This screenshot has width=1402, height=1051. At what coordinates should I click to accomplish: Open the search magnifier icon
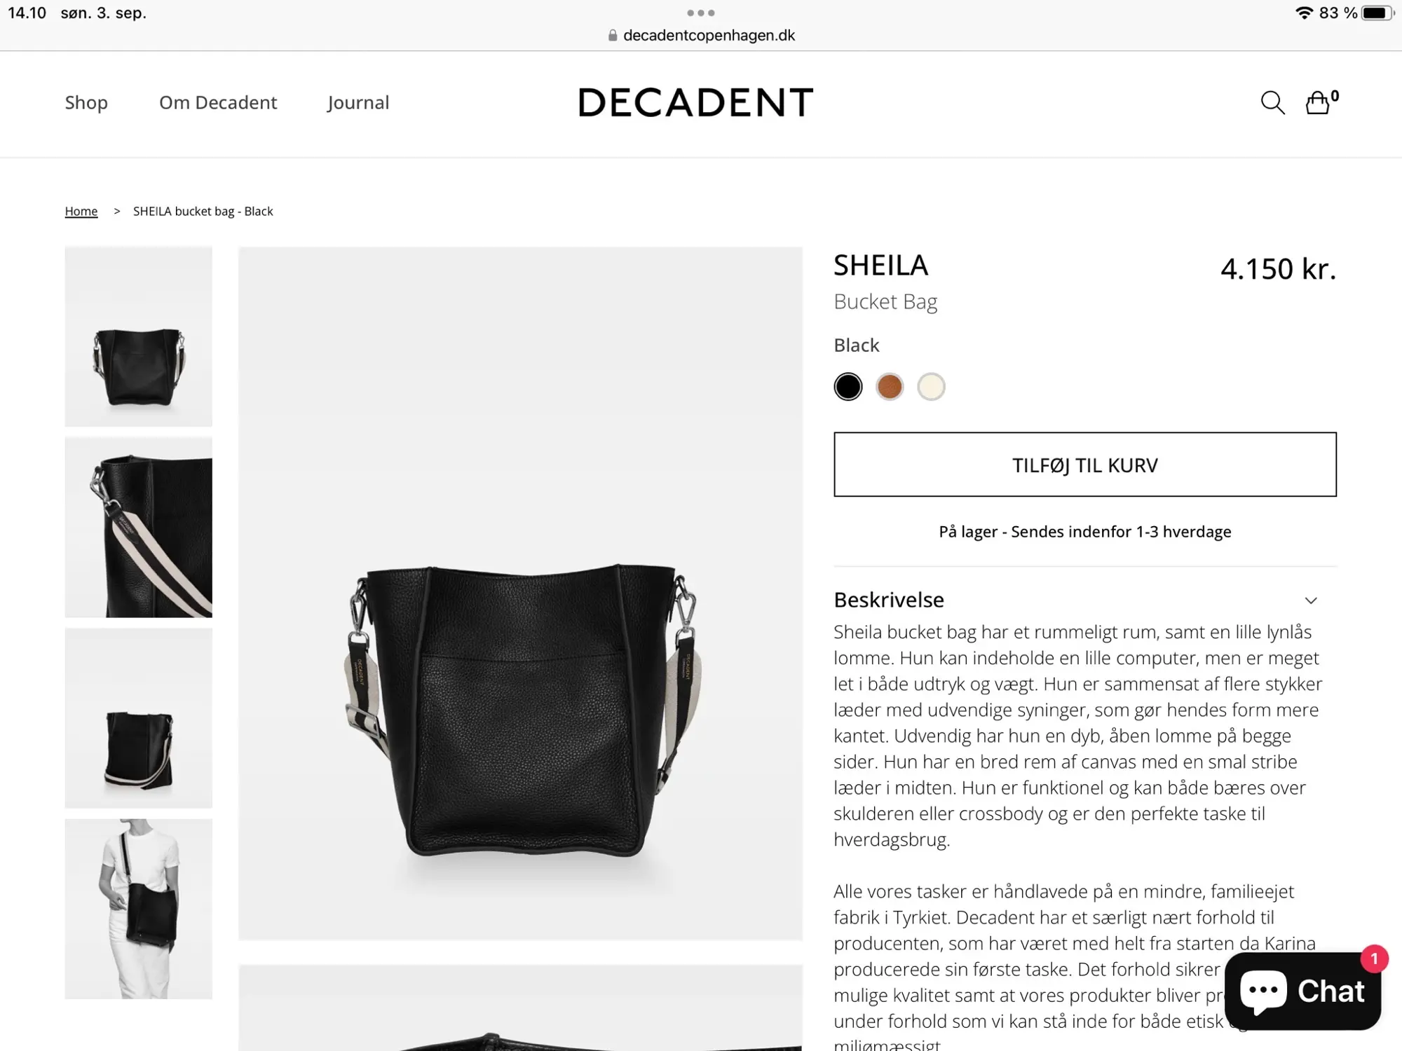(1272, 103)
